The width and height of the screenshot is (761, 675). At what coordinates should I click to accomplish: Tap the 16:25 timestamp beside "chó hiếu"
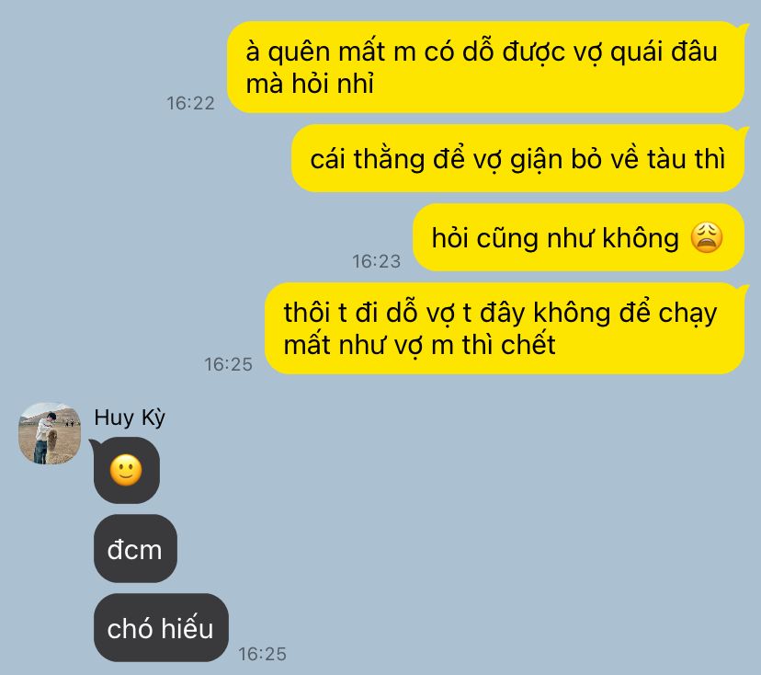tap(262, 654)
